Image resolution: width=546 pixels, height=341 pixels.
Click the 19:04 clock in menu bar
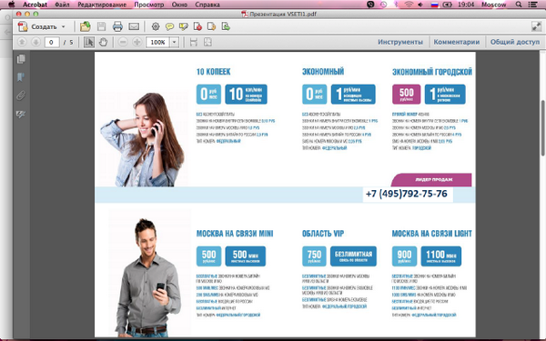click(466, 5)
